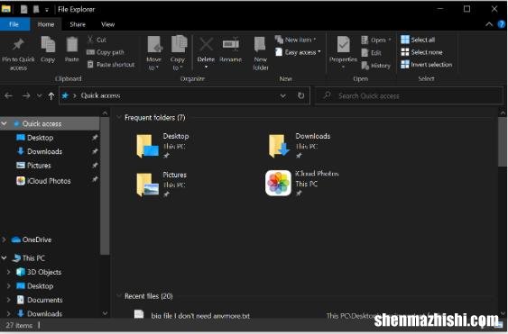Go forward with the right arrow
The image size is (508, 334).
point(26,95)
